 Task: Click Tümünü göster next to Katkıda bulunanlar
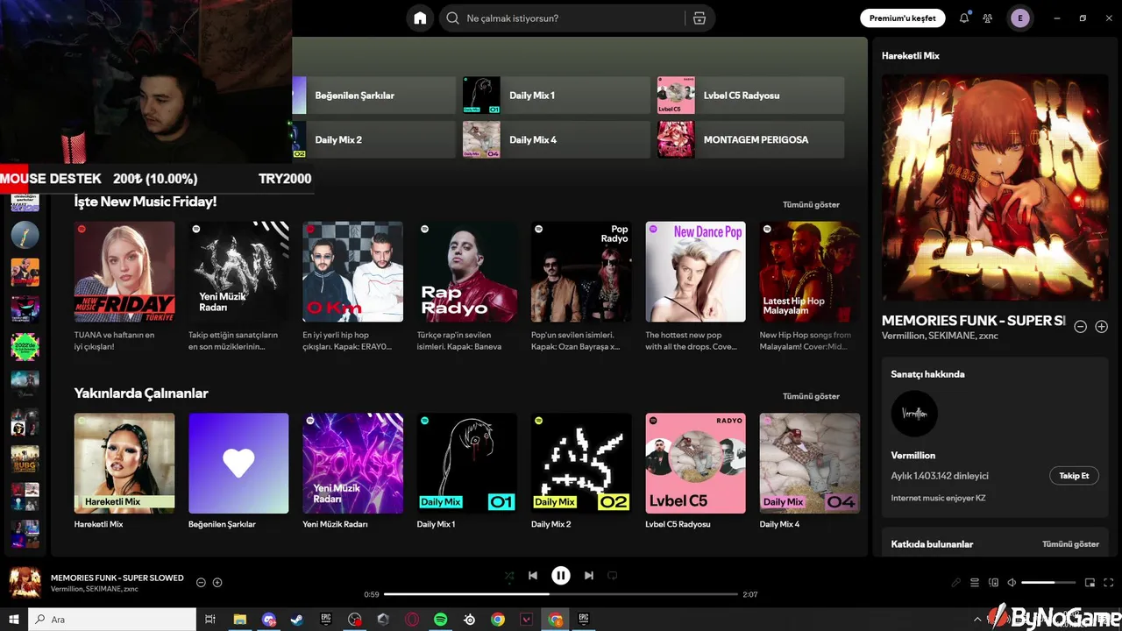[x=1070, y=544]
